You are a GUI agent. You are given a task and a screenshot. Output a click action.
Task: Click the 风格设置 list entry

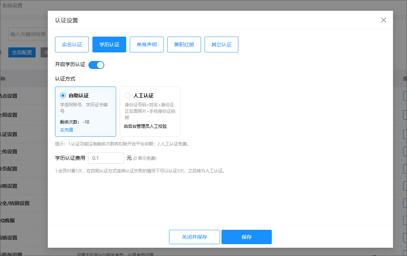9,238
